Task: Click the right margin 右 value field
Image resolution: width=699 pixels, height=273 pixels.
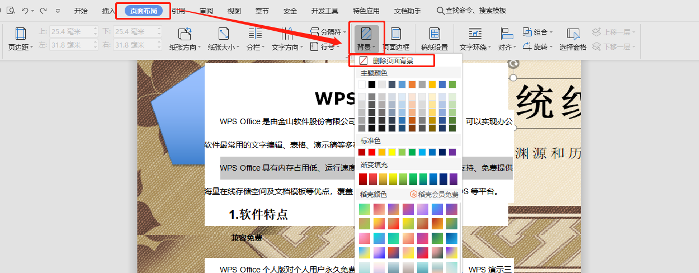Action: coord(138,45)
